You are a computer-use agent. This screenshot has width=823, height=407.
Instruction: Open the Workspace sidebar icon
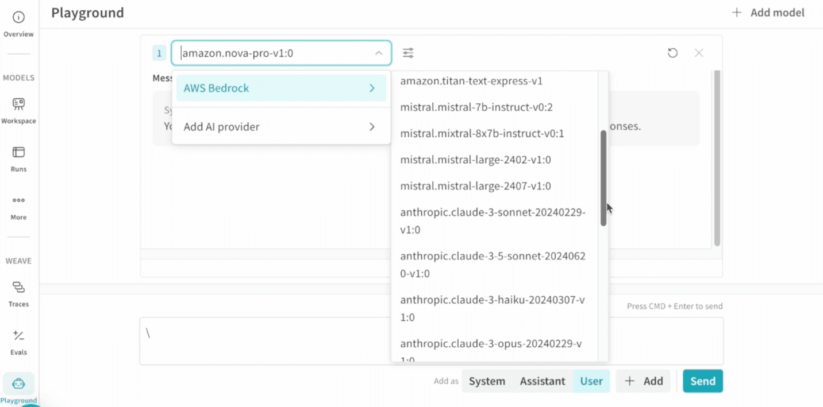point(18,104)
